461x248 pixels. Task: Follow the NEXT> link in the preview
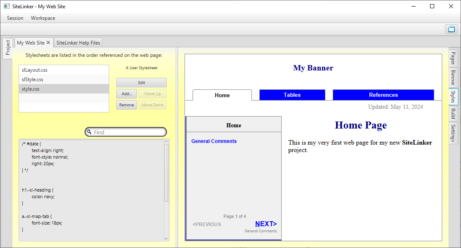coord(266,224)
